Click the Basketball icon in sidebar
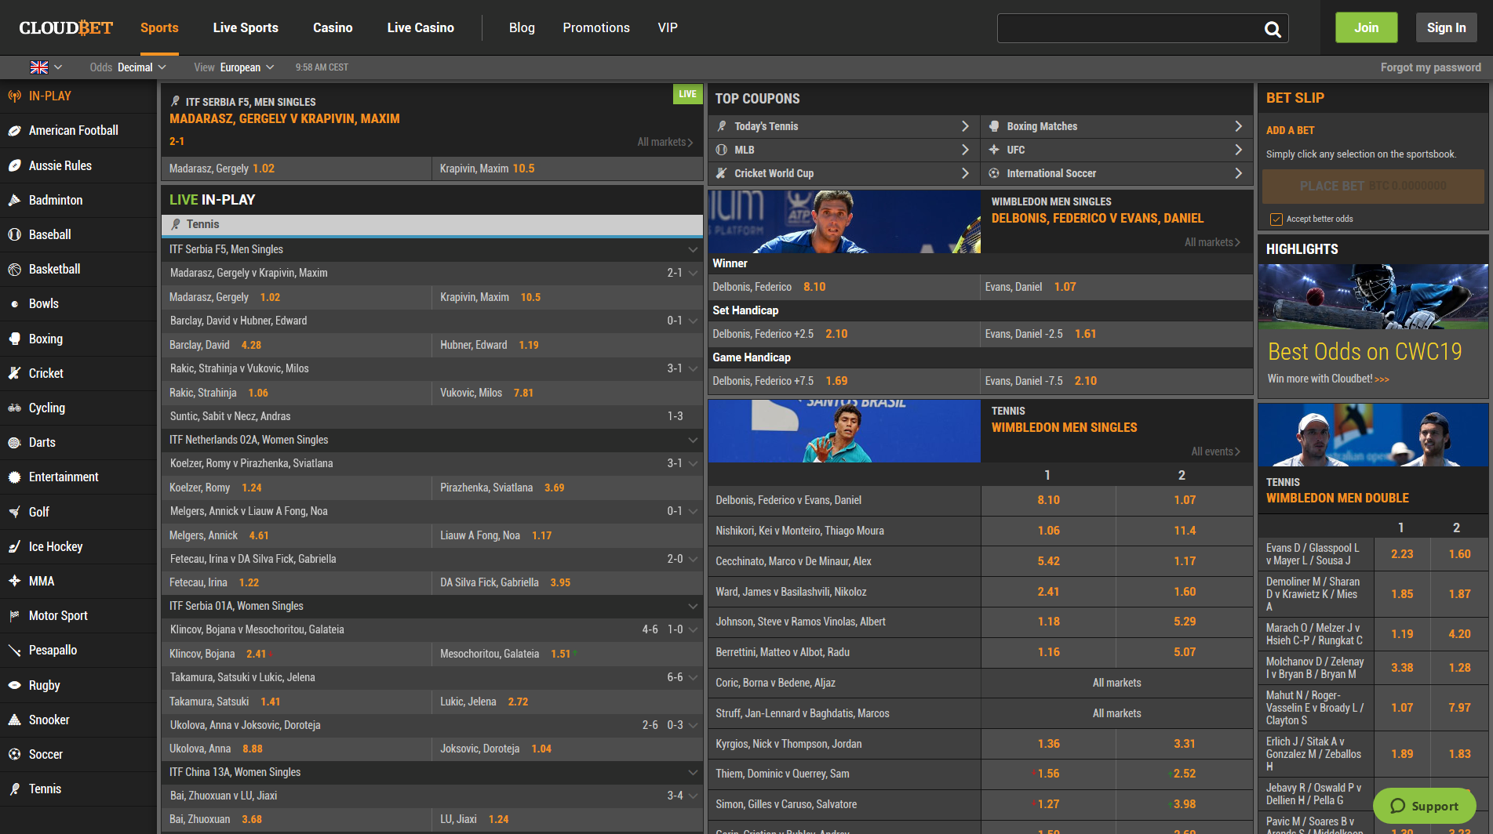Viewport: 1493px width, 834px height. click(x=14, y=270)
